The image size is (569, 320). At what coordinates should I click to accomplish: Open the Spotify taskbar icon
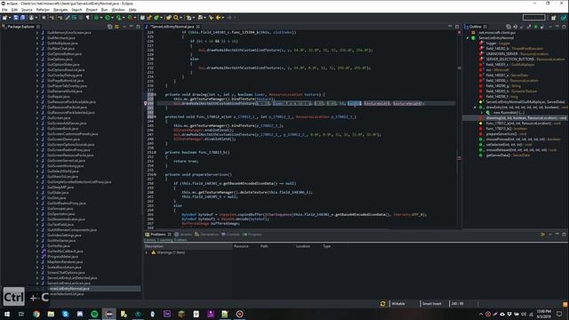(x=94, y=314)
